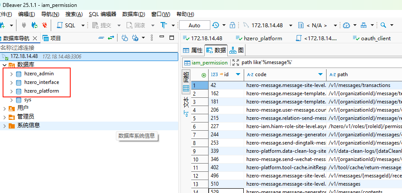The height and width of the screenshot is (193, 402).
Task: Select the hzero_platform database in tree
Action: (41, 91)
